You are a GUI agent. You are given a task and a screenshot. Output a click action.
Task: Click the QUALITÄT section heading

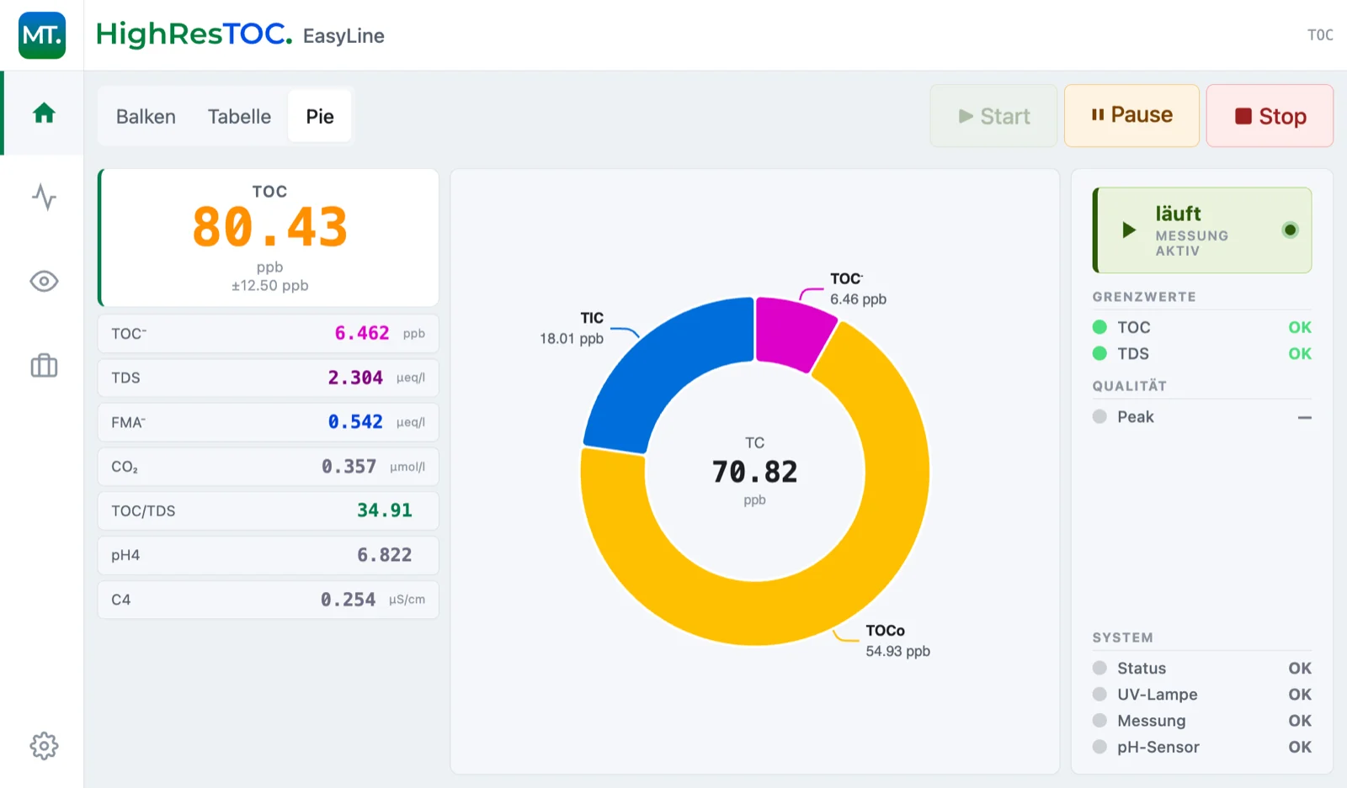(x=1130, y=386)
